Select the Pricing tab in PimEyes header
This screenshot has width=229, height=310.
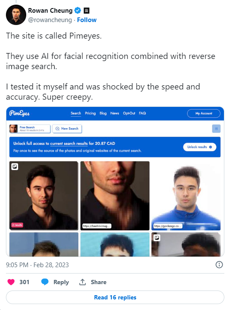pyautogui.click(x=90, y=113)
